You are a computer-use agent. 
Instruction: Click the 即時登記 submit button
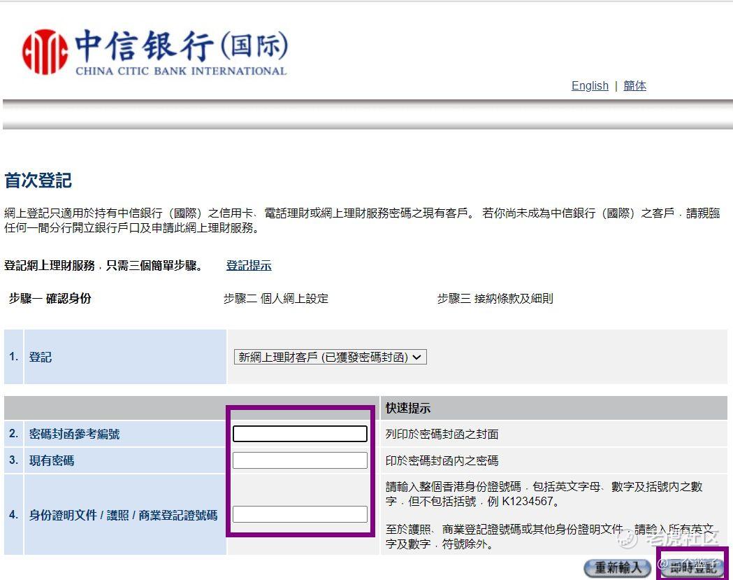click(692, 567)
